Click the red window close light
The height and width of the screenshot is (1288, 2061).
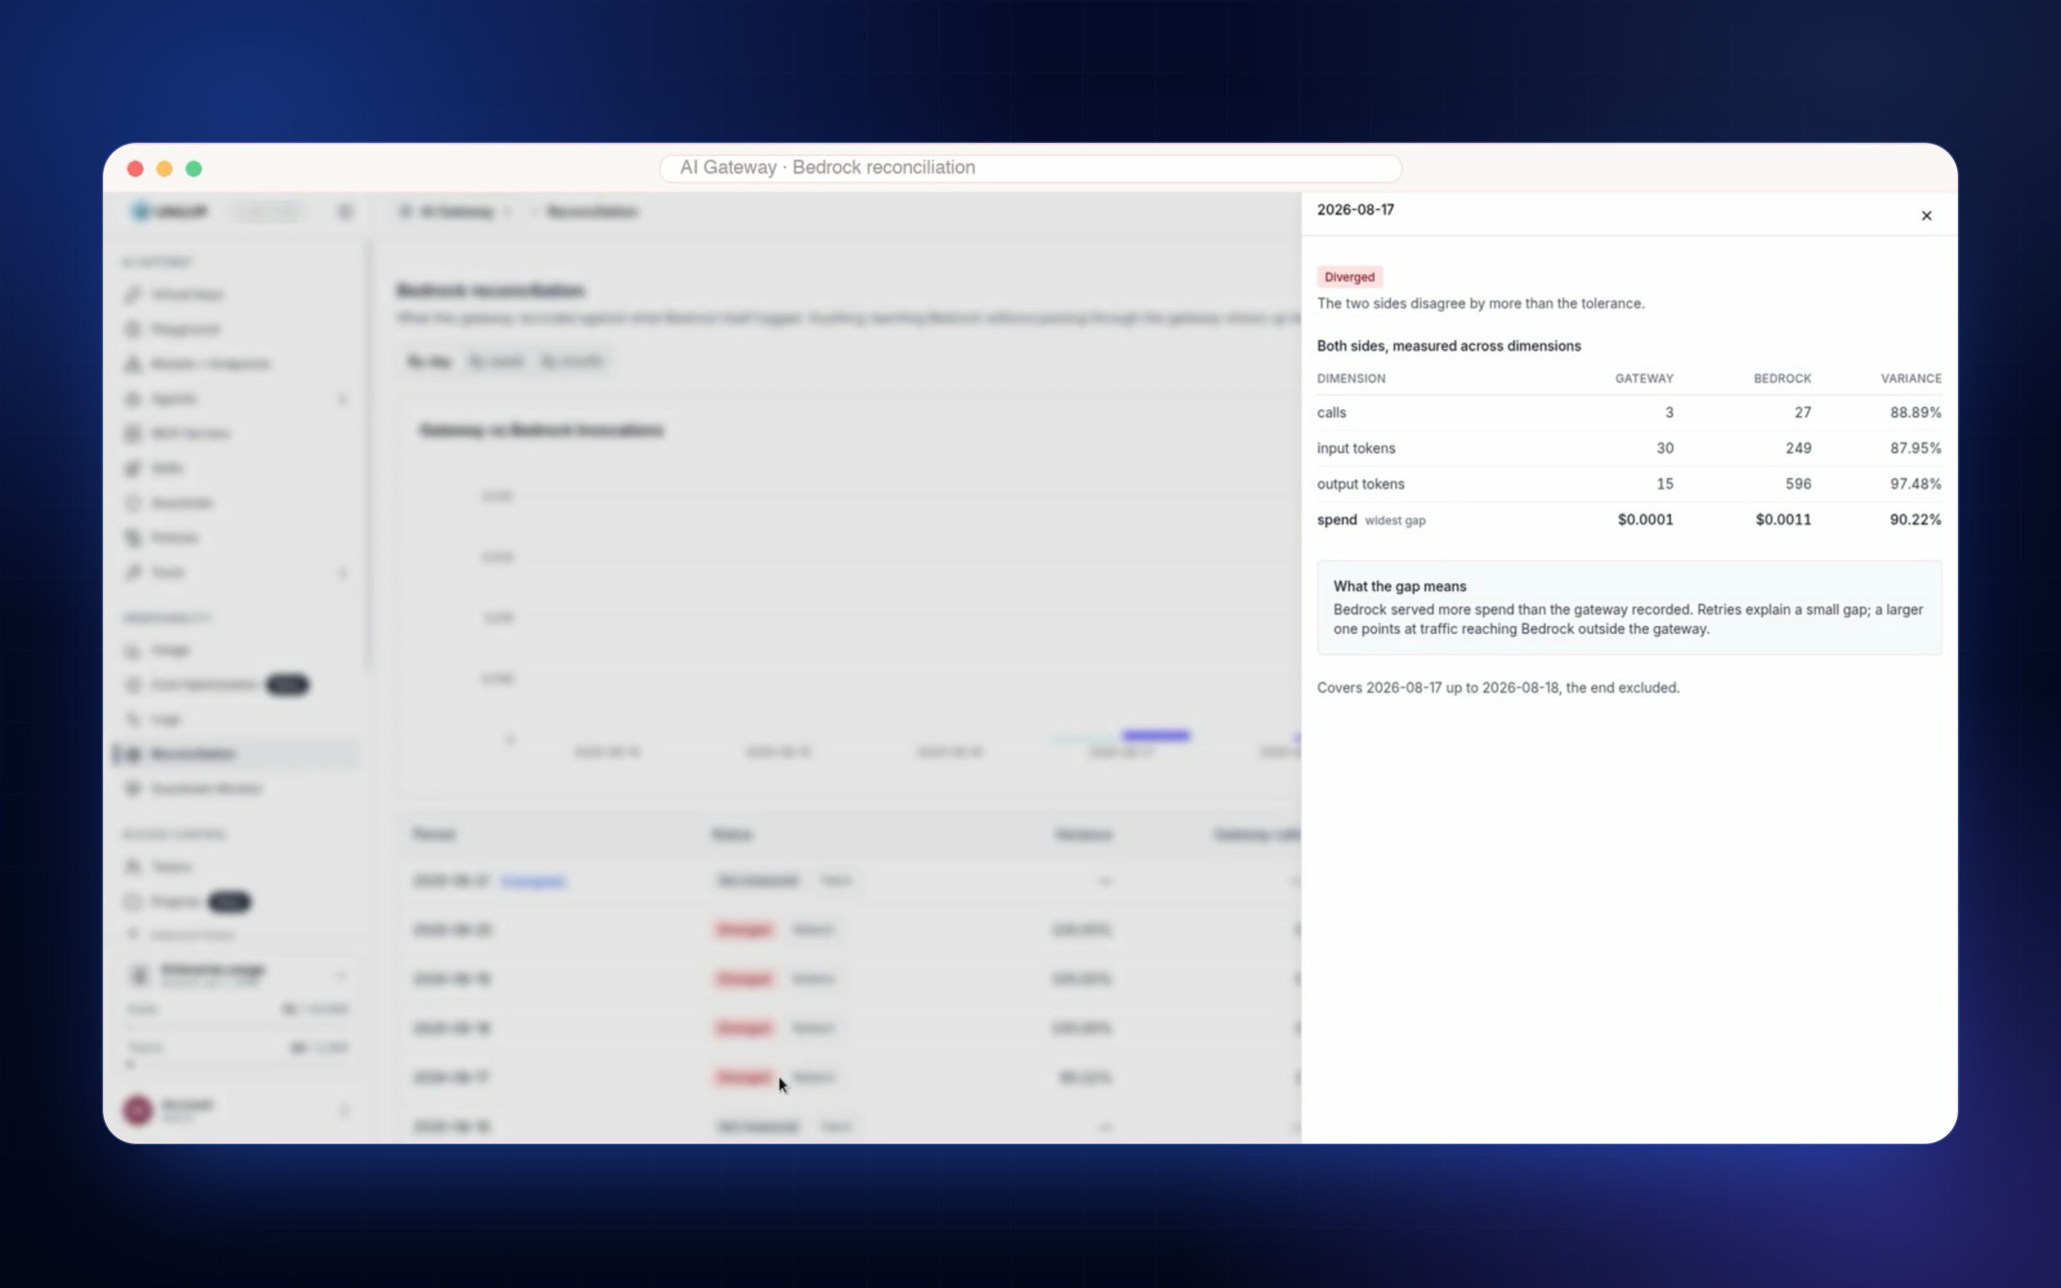point(135,169)
